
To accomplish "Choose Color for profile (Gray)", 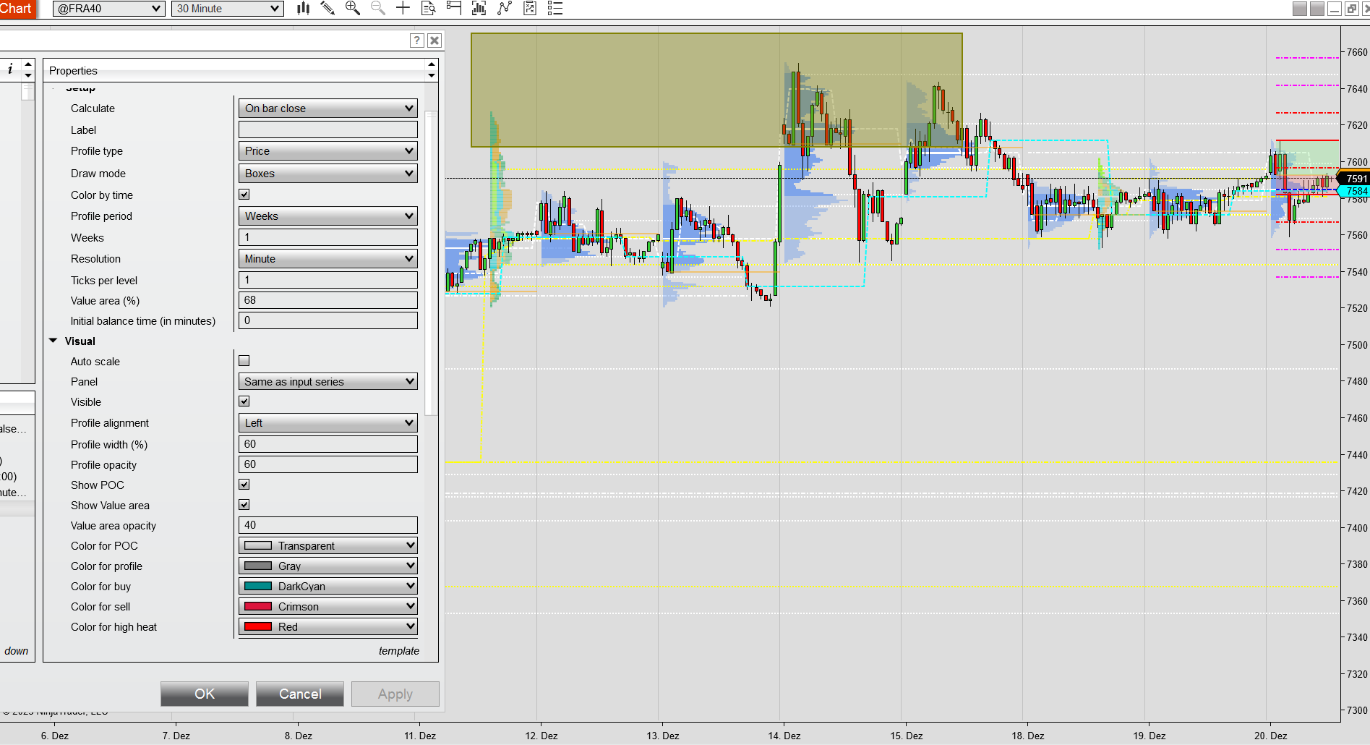I will (328, 566).
